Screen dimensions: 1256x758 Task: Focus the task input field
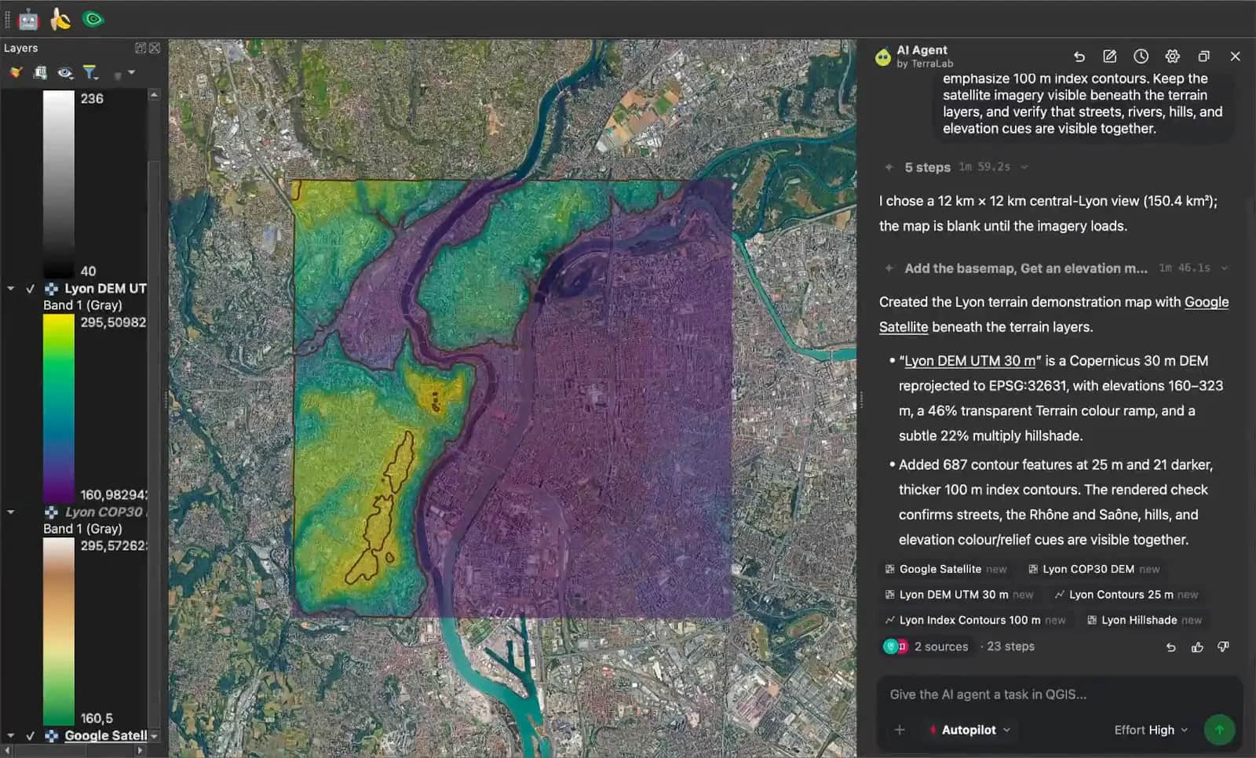pos(1060,694)
